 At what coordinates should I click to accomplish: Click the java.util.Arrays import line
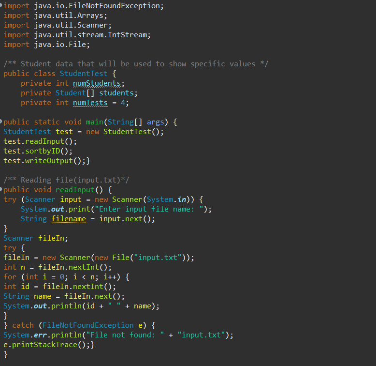[56, 15]
